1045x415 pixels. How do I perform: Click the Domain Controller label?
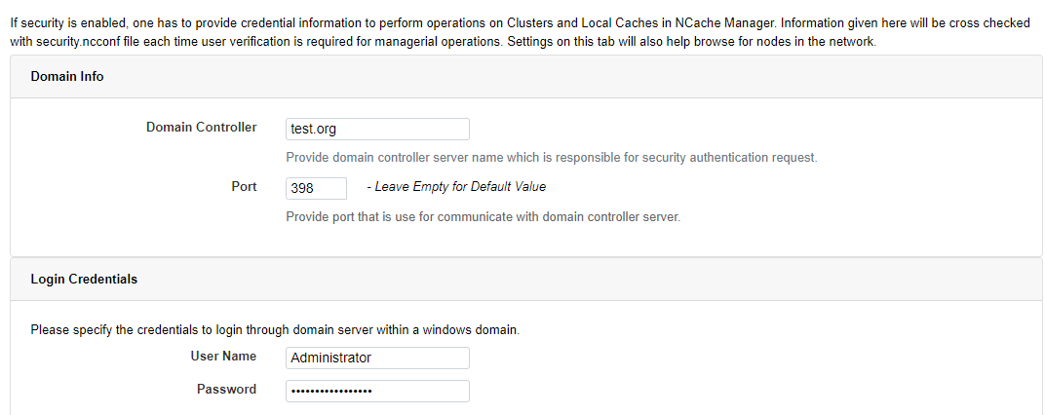click(x=201, y=128)
